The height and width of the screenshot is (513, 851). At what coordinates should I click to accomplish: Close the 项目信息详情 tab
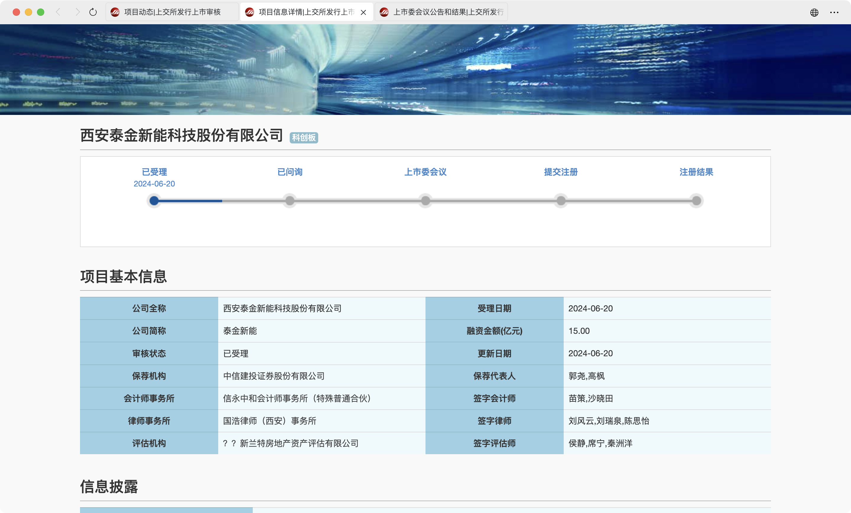tap(363, 12)
